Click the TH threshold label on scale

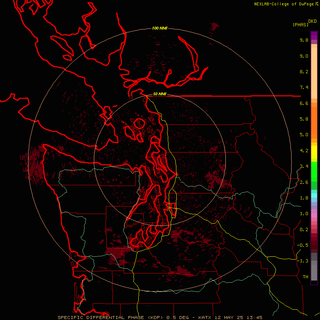point(305,277)
